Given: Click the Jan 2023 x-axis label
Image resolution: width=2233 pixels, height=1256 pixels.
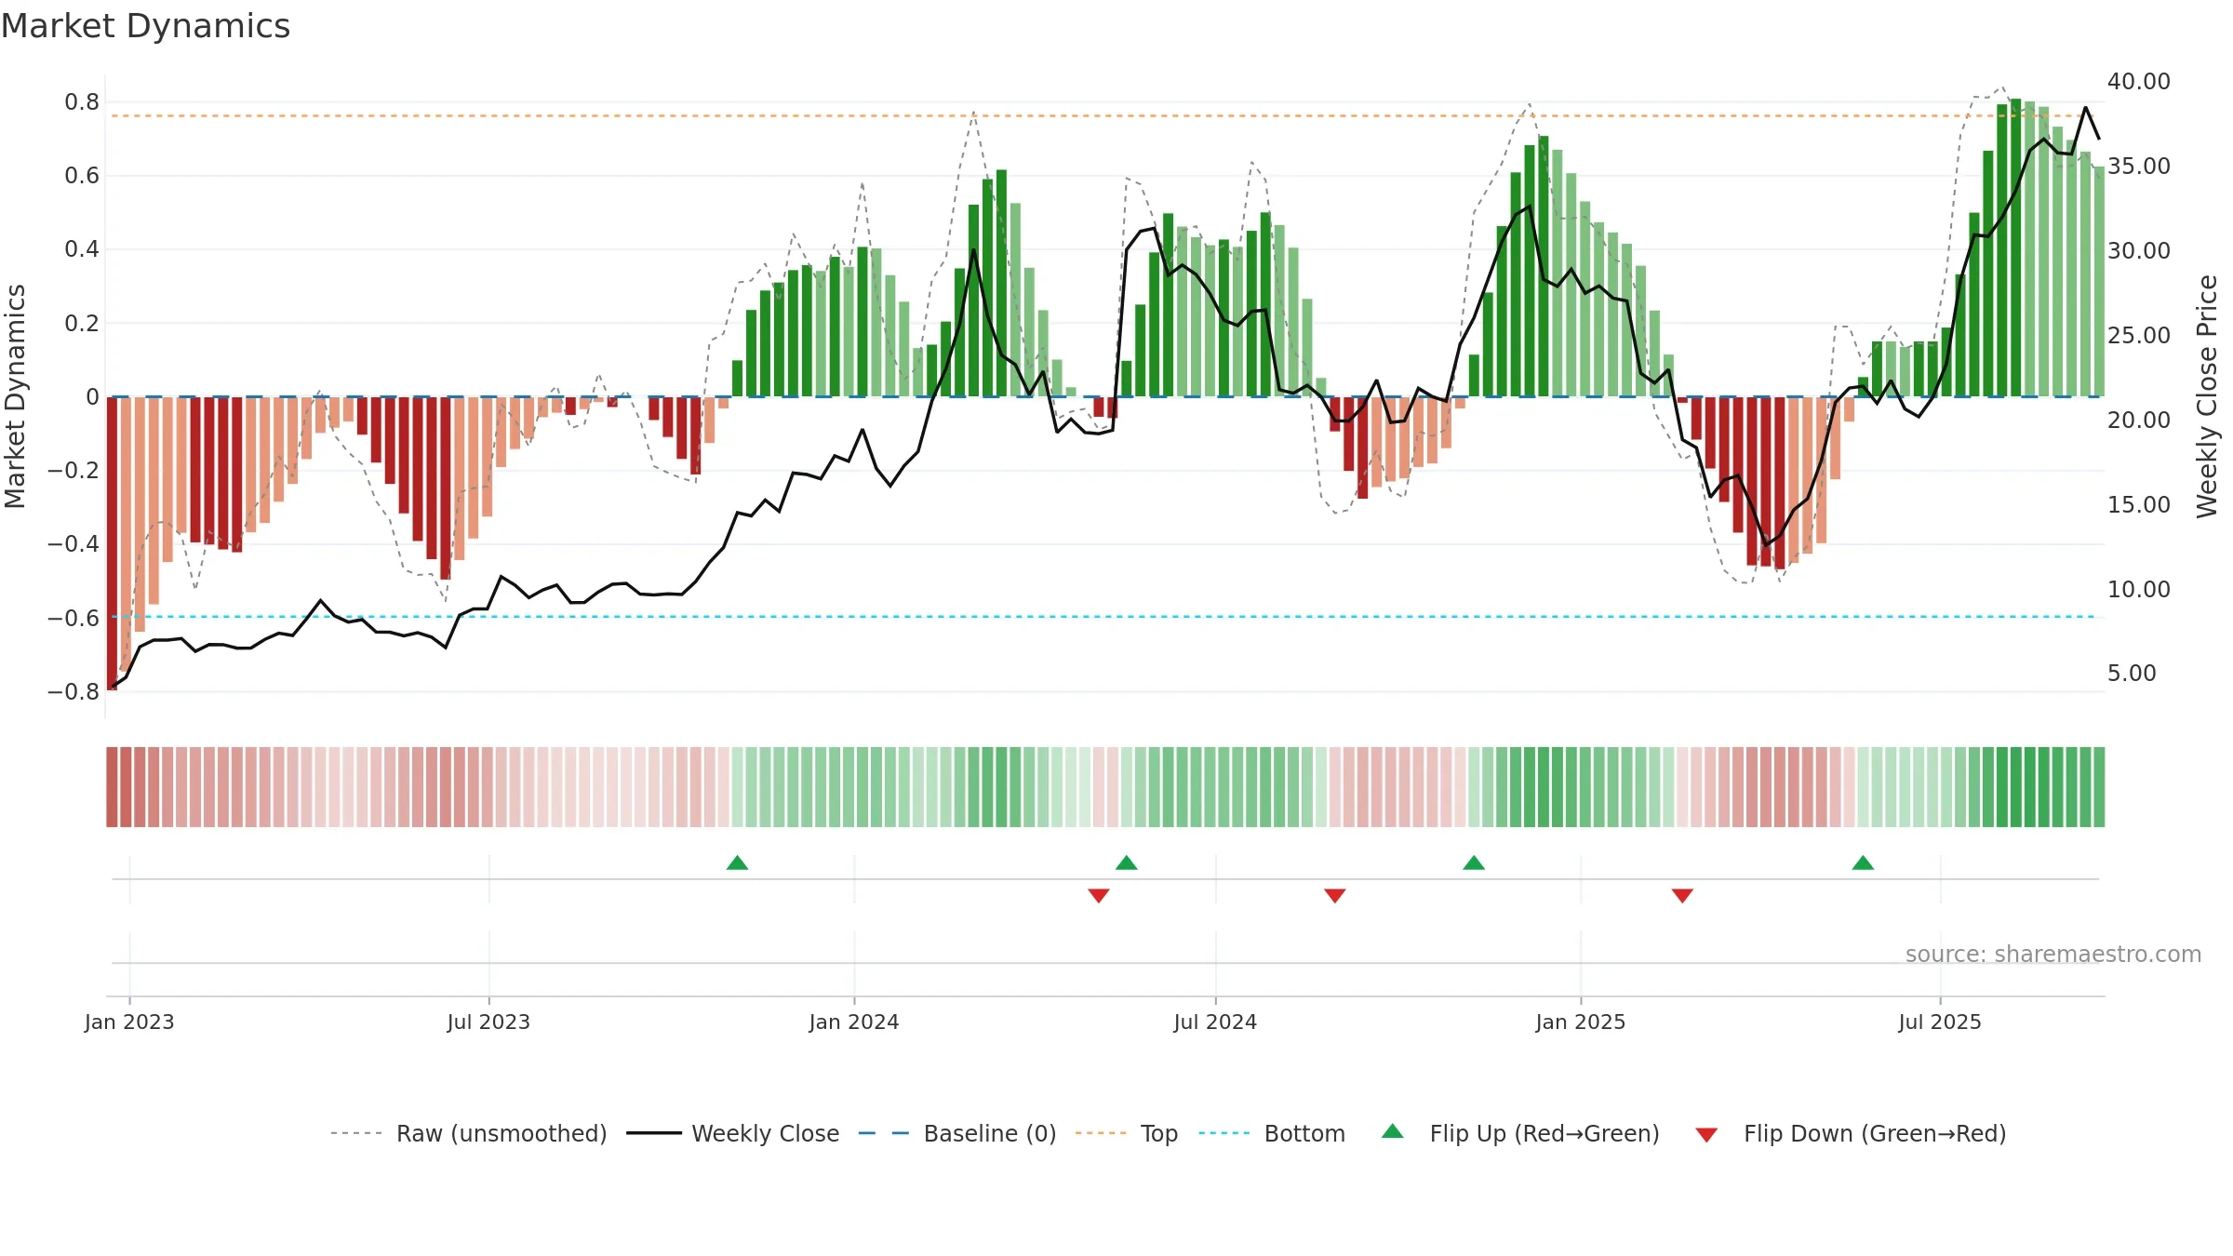Looking at the screenshot, I should click(x=129, y=1022).
